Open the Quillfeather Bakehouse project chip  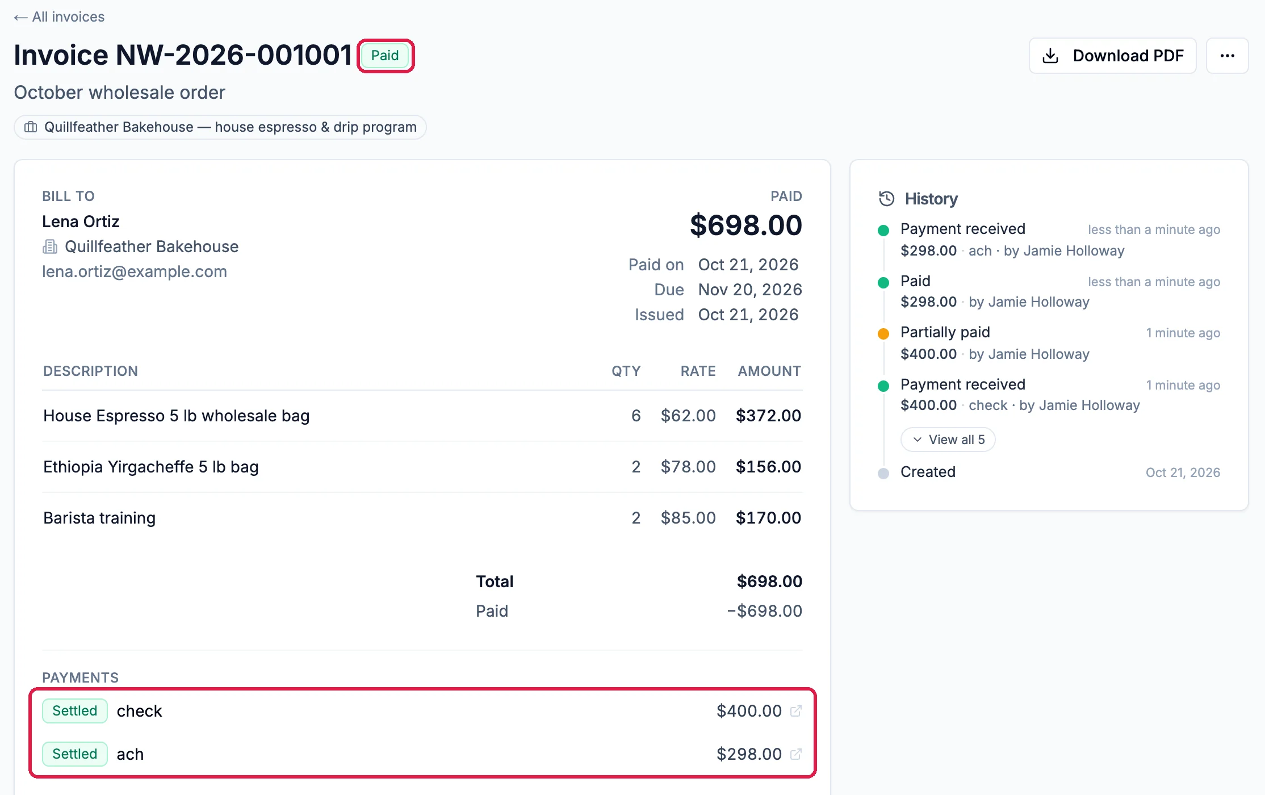pyautogui.click(x=220, y=127)
